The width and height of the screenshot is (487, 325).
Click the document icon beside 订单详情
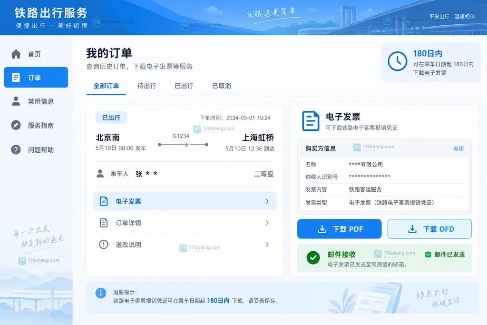point(104,223)
